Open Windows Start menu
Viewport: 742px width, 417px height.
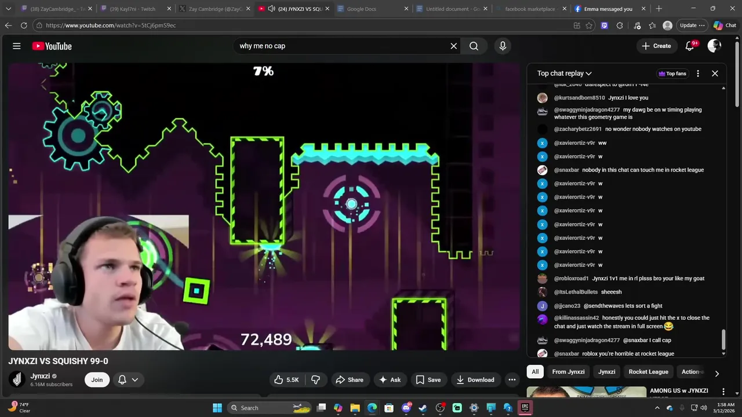pos(217,408)
